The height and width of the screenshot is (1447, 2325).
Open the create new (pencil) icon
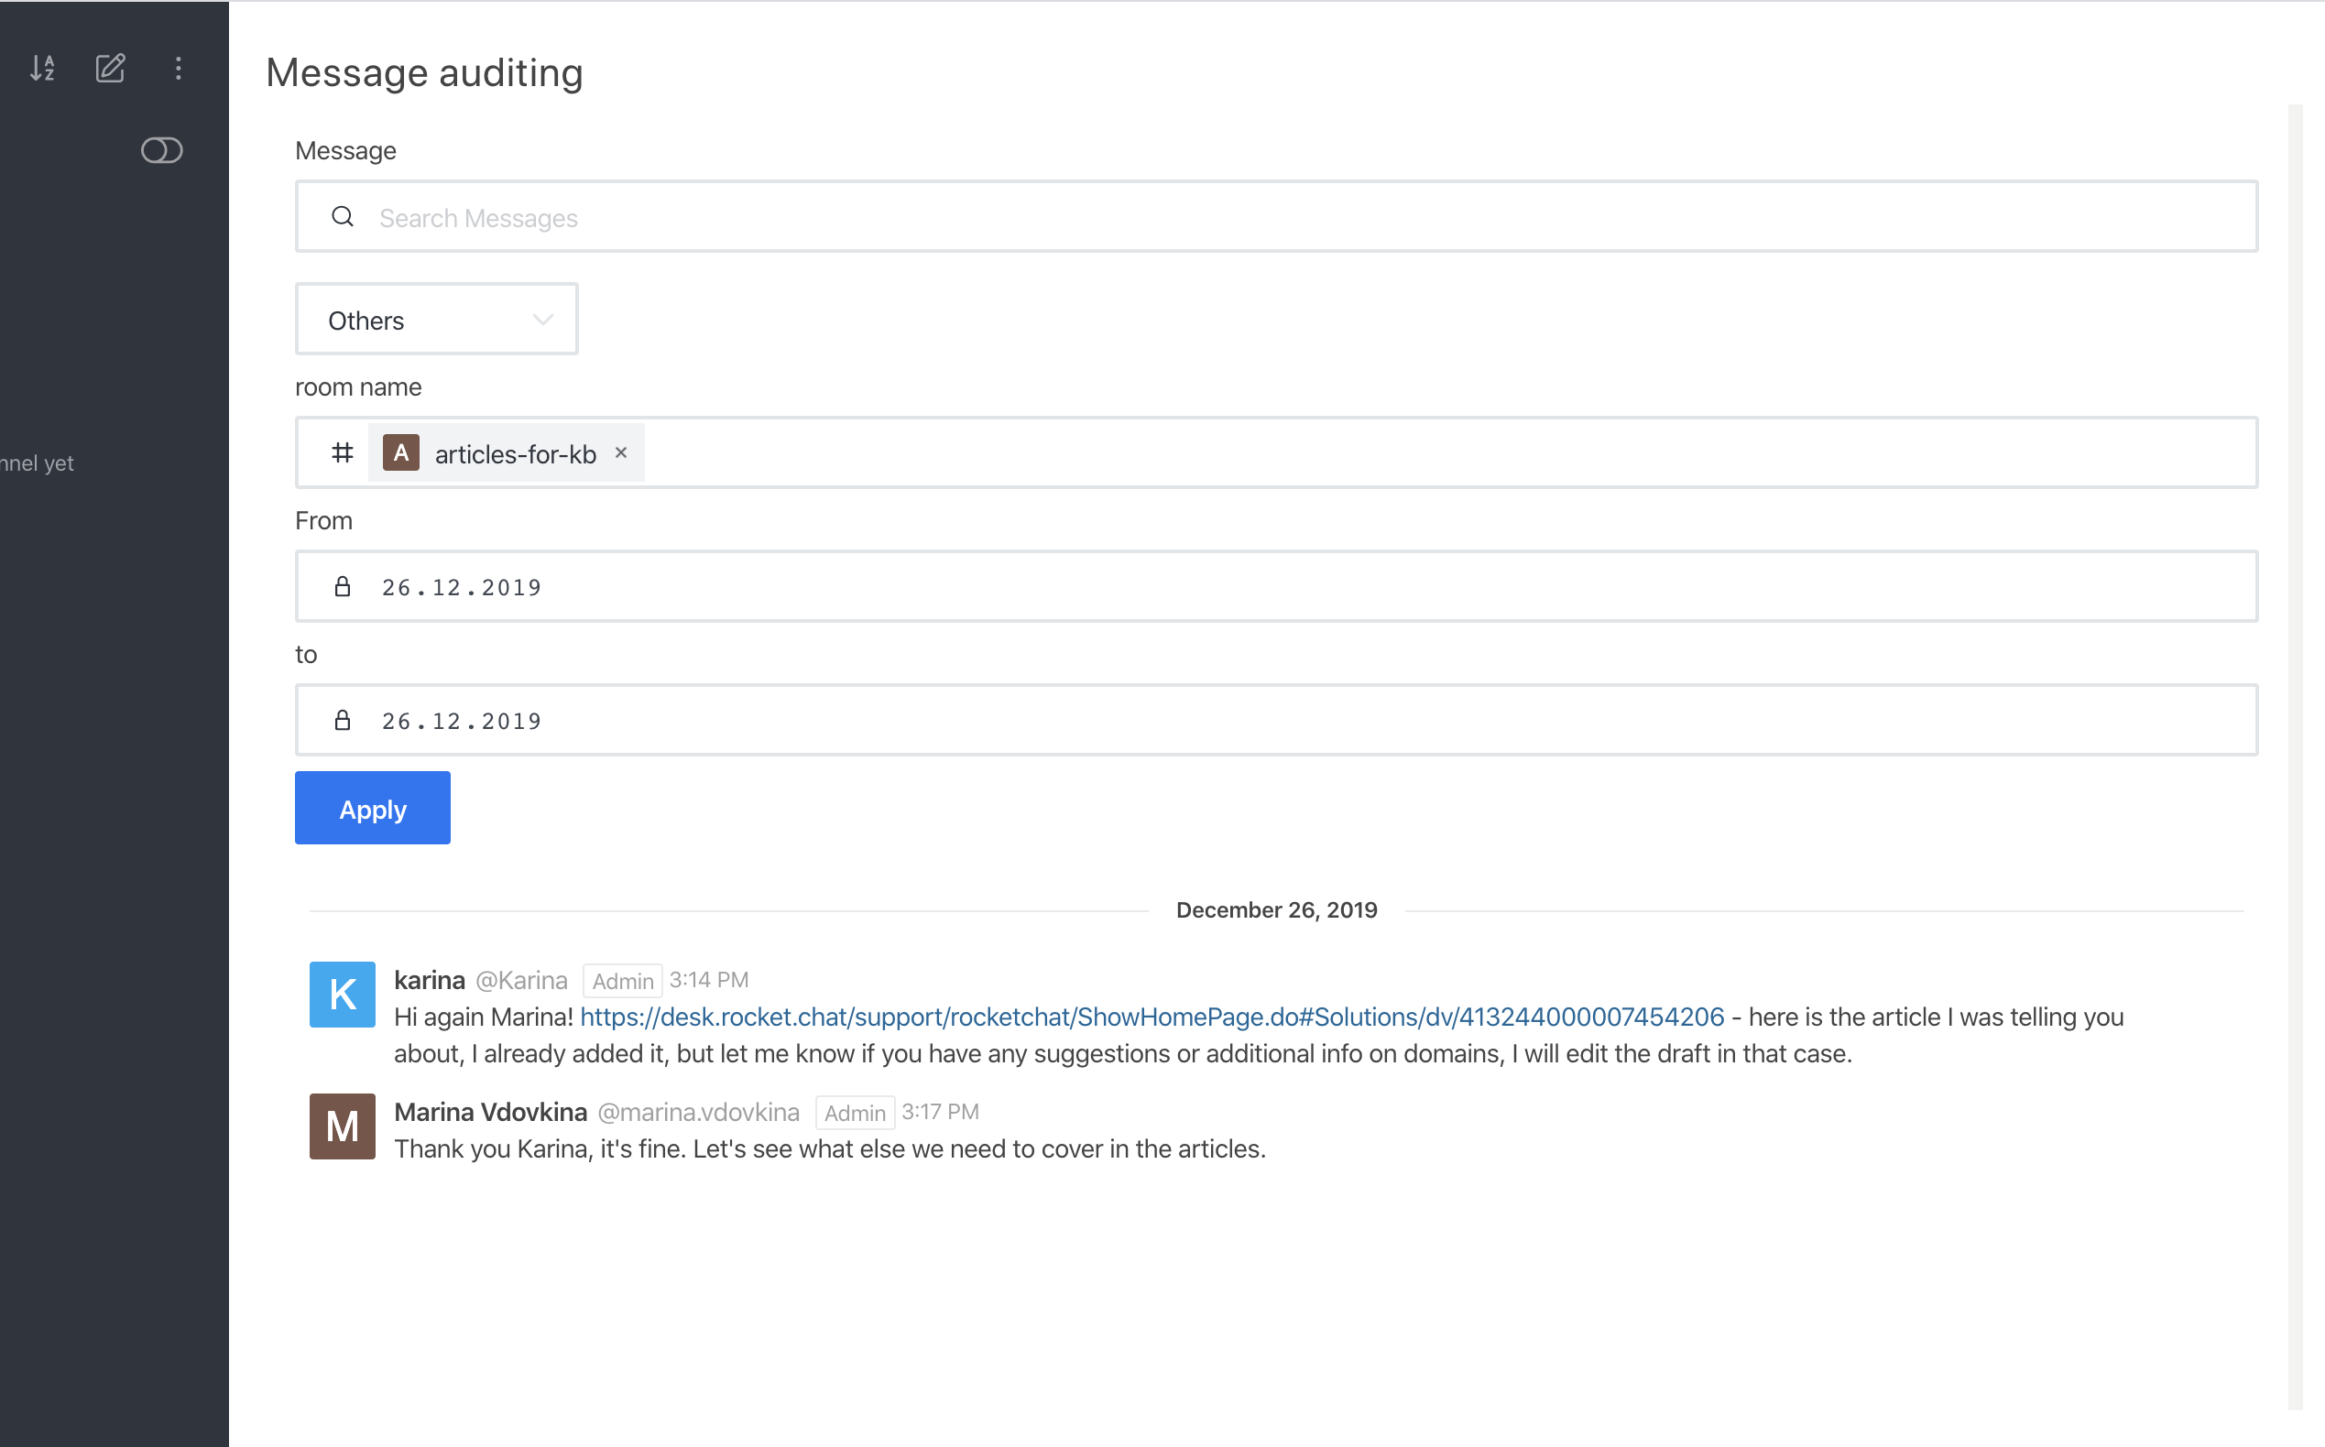pos(110,68)
